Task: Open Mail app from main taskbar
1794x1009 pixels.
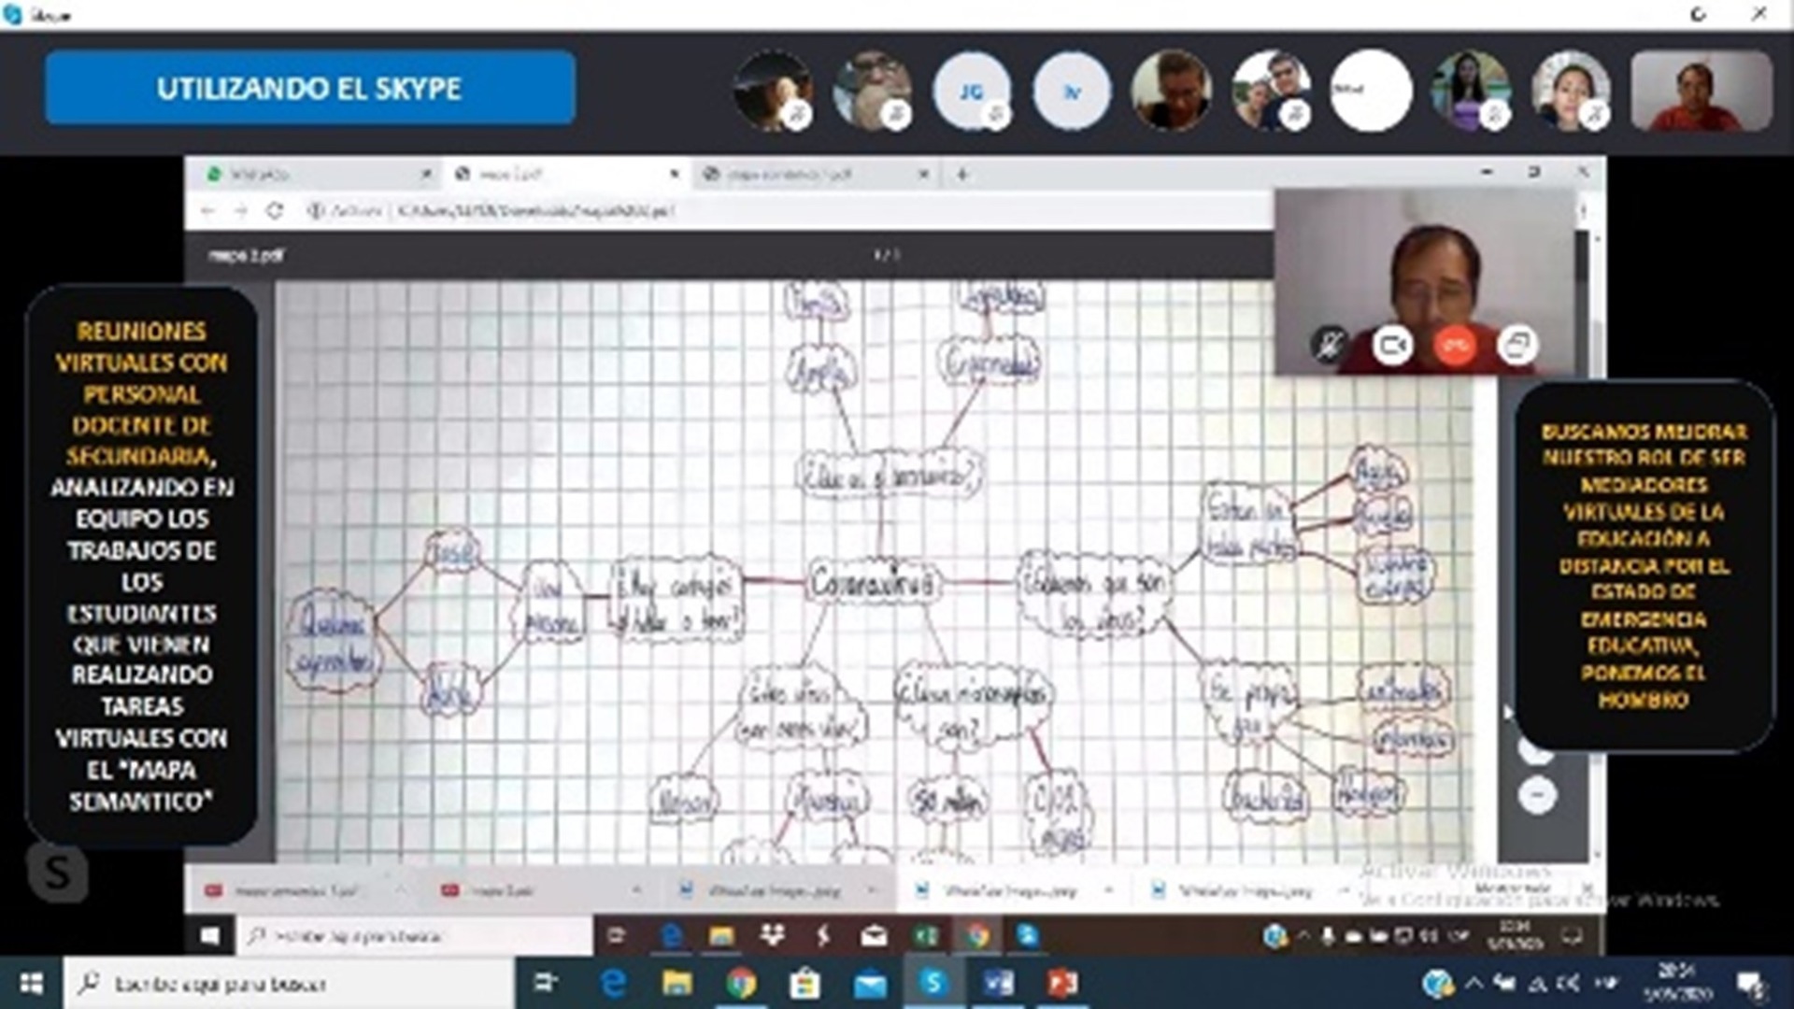Action: click(x=870, y=983)
